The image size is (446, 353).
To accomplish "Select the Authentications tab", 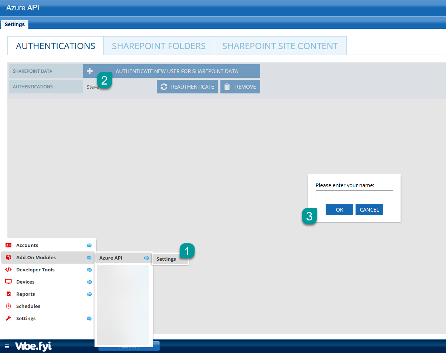I will [56, 46].
